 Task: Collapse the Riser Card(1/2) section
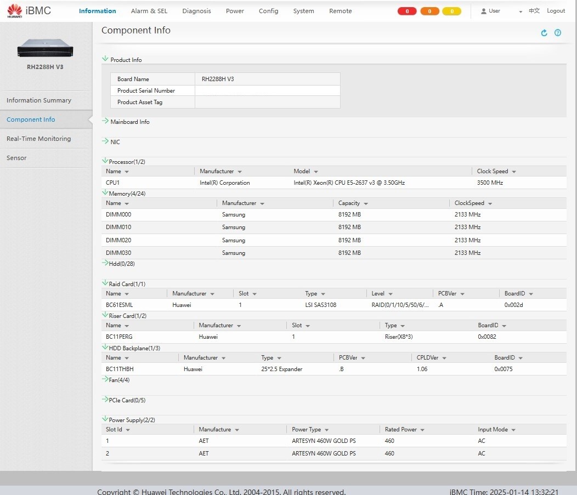click(x=105, y=315)
